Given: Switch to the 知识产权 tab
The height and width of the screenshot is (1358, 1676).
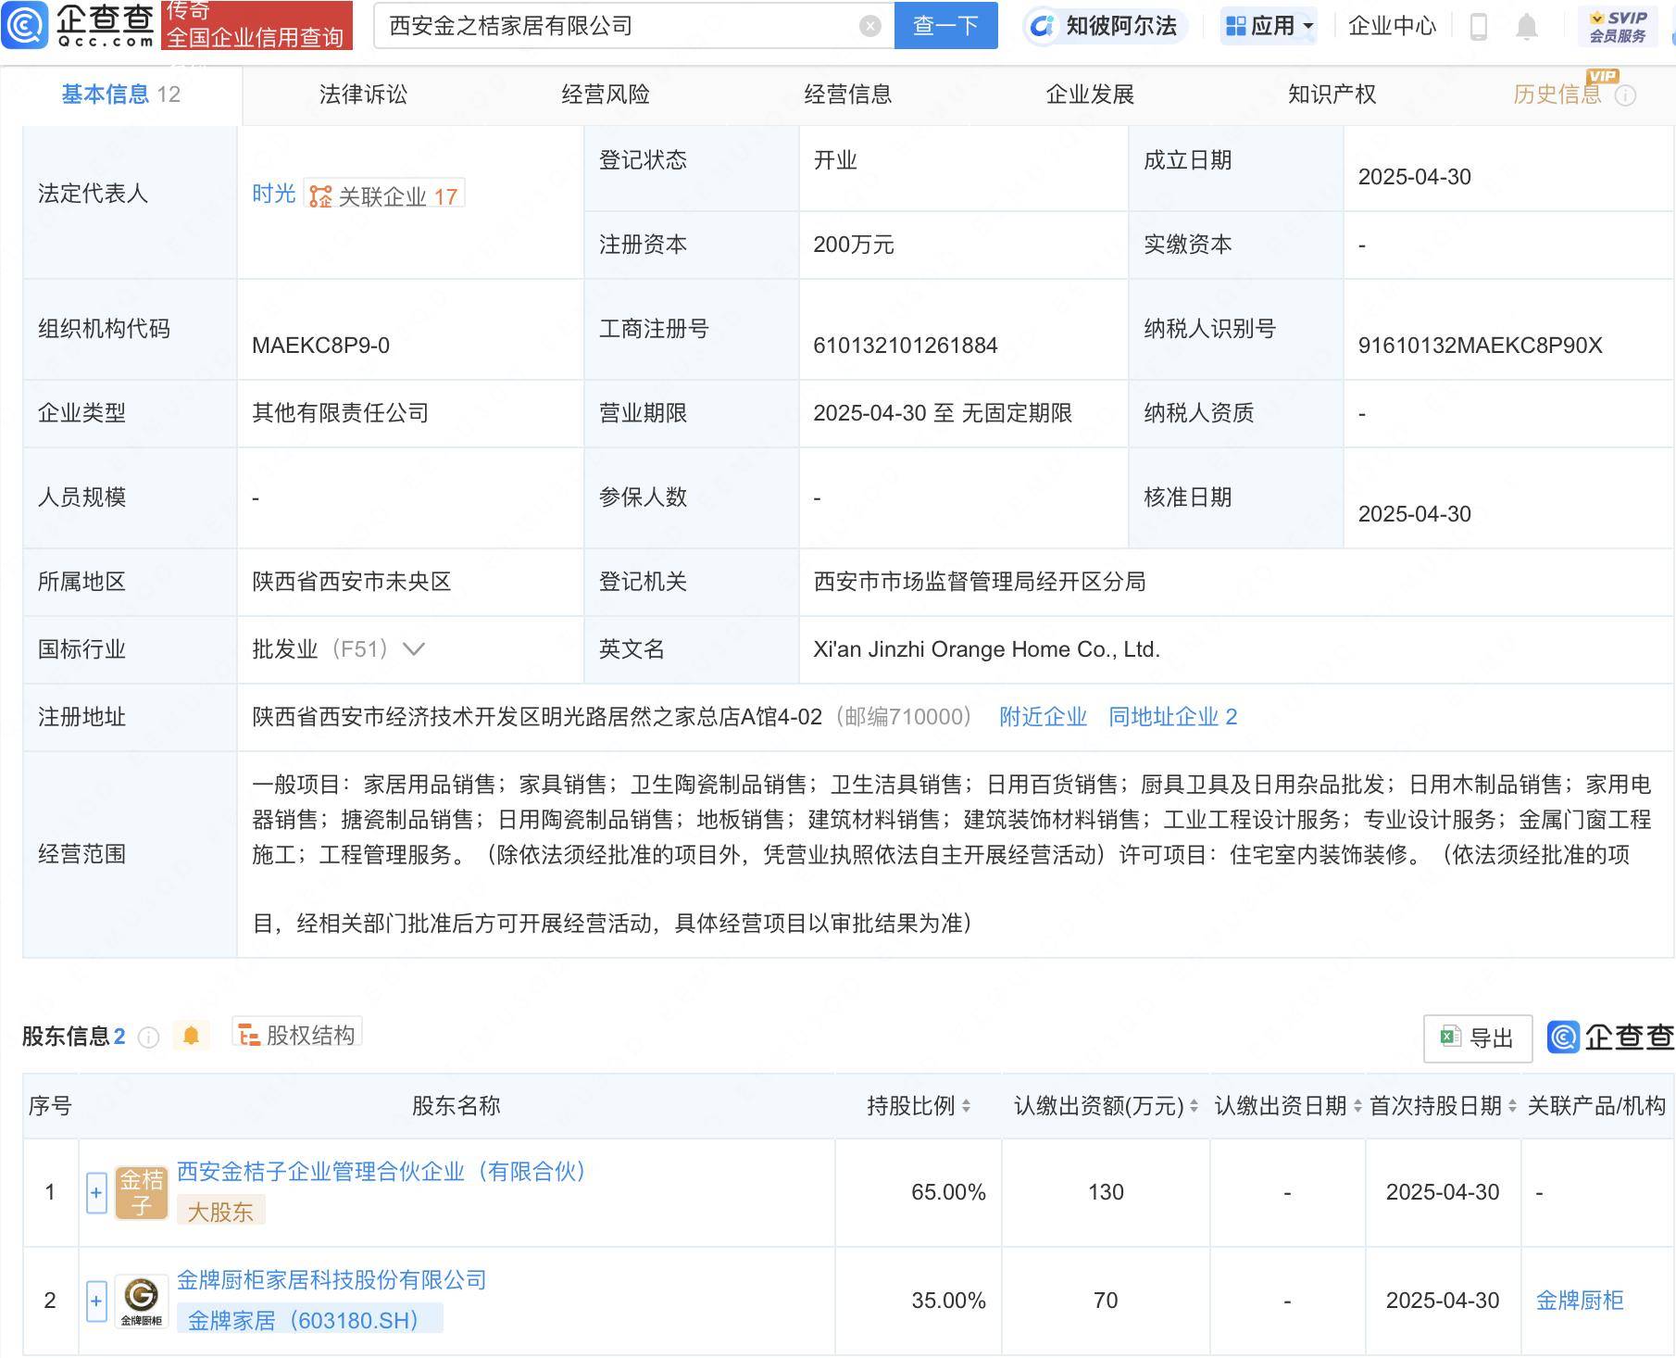Looking at the screenshot, I should point(1332,94).
